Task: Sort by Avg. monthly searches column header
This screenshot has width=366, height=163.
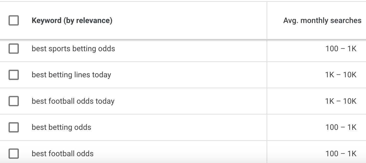Action: click(322, 20)
